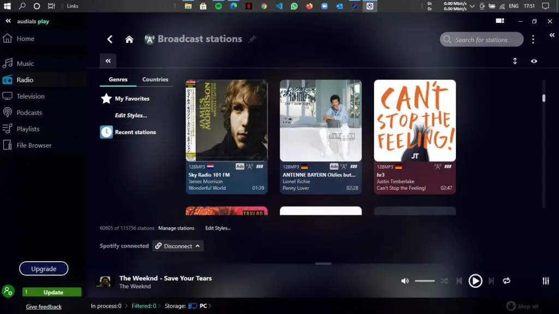This screenshot has height=314, width=559.
Task: Open the equalizer settings
Action: (x=546, y=281)
